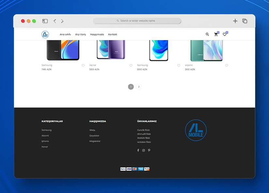Click the 800 AZN price text
269x193 pixels.
[x=142, y=69]
